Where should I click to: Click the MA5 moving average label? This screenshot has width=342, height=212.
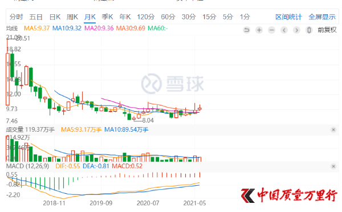point(36,28)
